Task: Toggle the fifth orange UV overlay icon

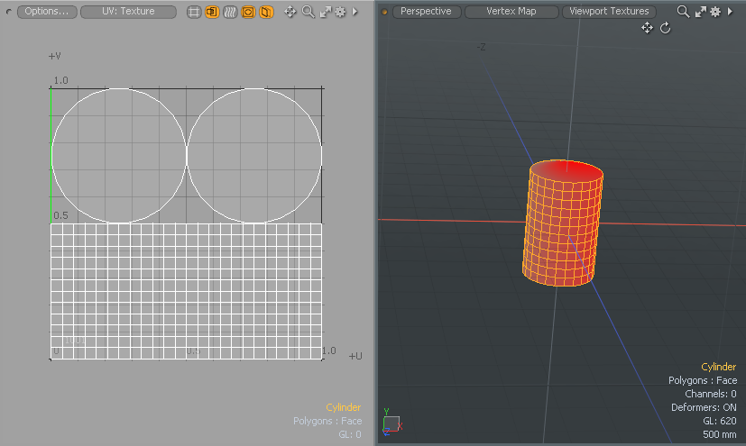Action: click(266, 12)
